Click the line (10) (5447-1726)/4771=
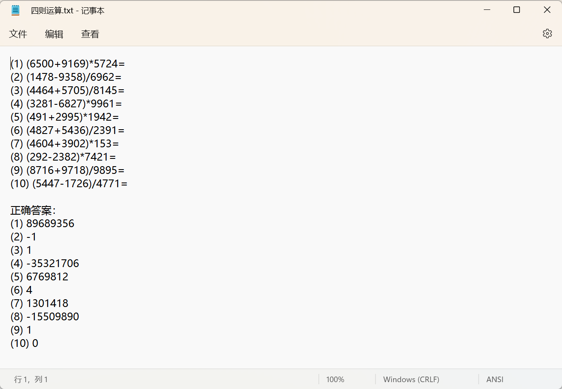The height and width of the screenshot is (389, 562). click(x=69, y=184)
